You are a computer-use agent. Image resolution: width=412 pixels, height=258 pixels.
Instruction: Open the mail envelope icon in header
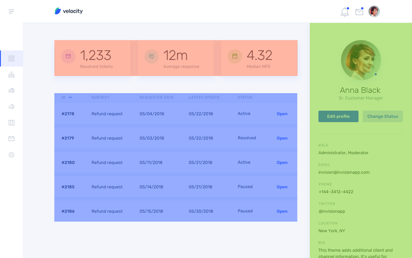(x=359, y=12)
